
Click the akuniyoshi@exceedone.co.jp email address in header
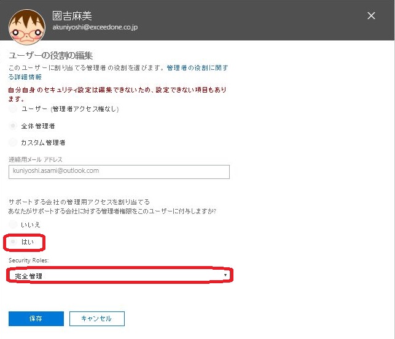pyautogui.click(x=92, y=28)
